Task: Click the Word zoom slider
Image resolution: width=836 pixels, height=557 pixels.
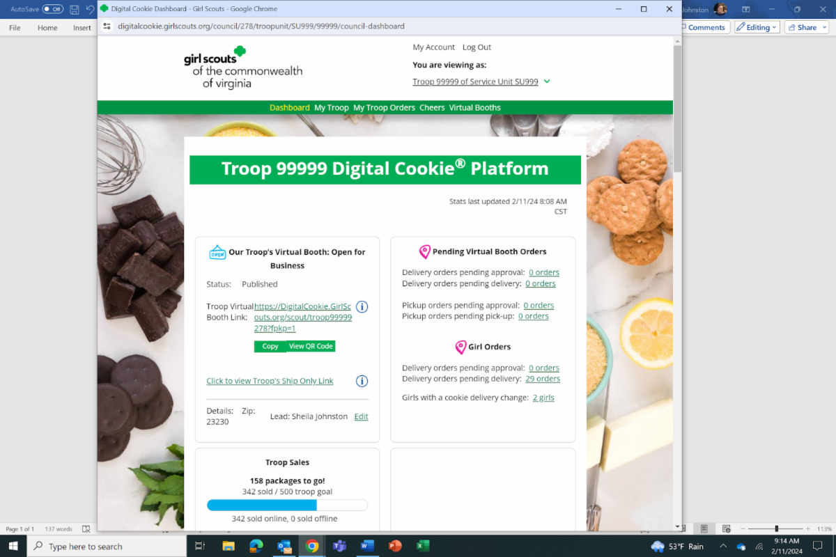Action: [776, 529]
